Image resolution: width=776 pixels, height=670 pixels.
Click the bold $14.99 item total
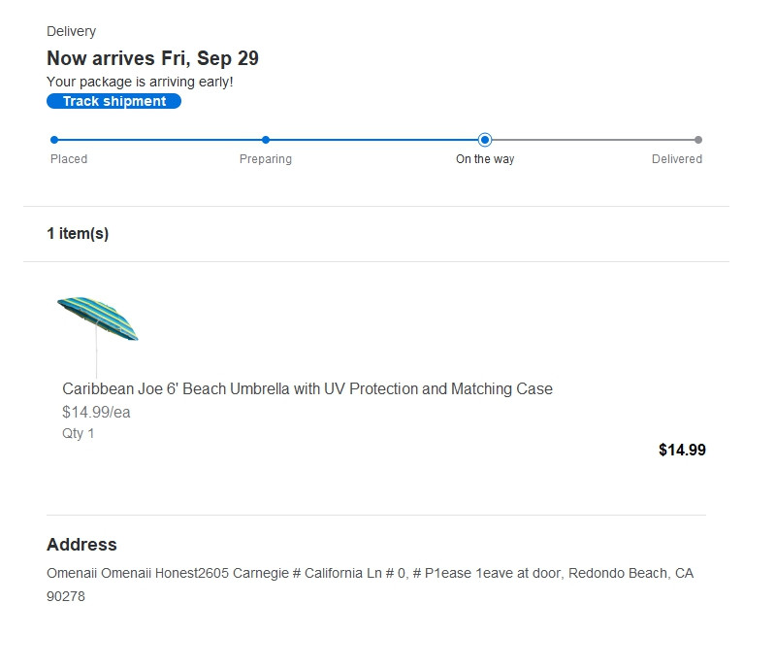point(682,450)
